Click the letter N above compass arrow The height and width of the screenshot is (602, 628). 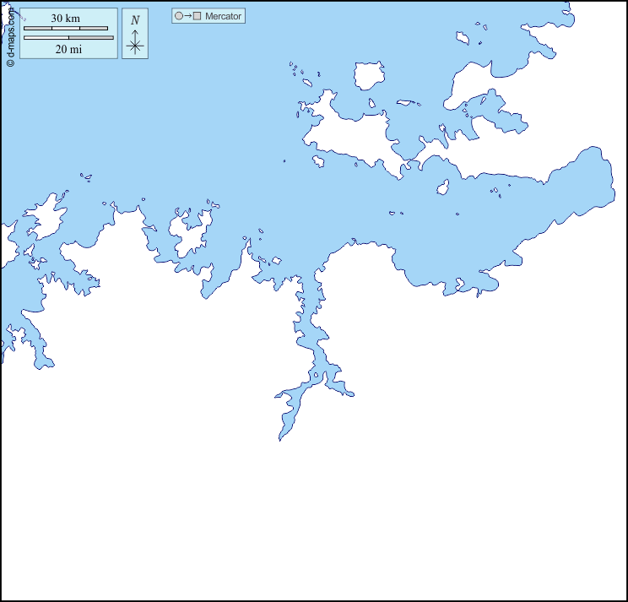(x=135, y=20)
